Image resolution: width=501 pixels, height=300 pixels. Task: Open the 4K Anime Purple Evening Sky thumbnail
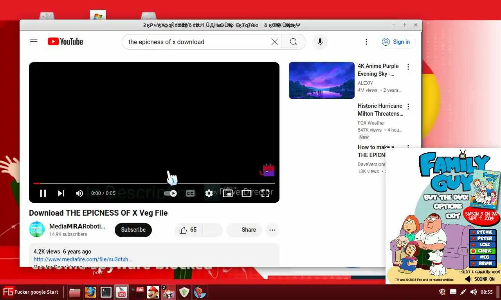point(322,80)
